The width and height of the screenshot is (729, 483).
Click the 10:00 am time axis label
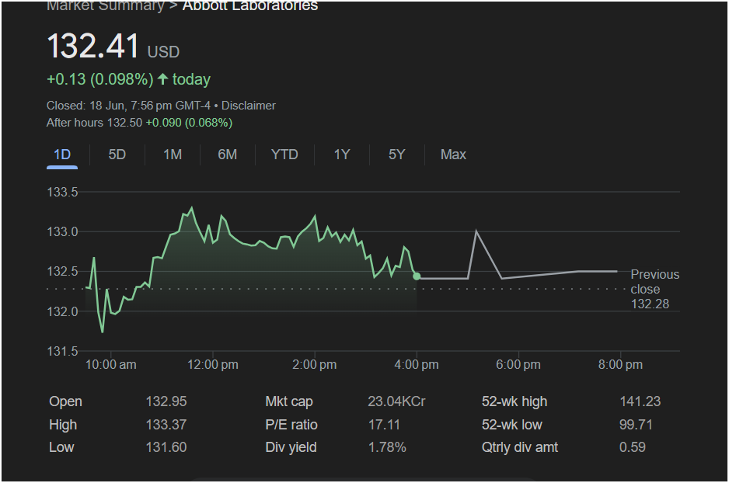tap(110, 364)
